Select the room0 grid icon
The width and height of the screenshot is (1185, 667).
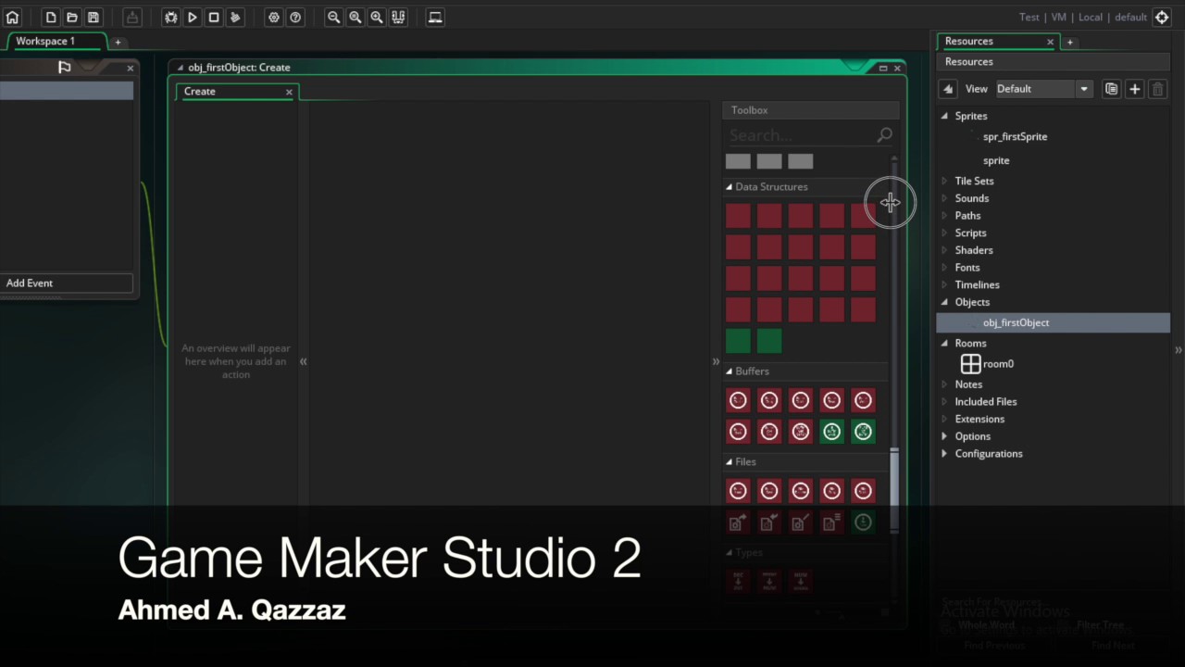pyautogui.click(x=970, y=364)
